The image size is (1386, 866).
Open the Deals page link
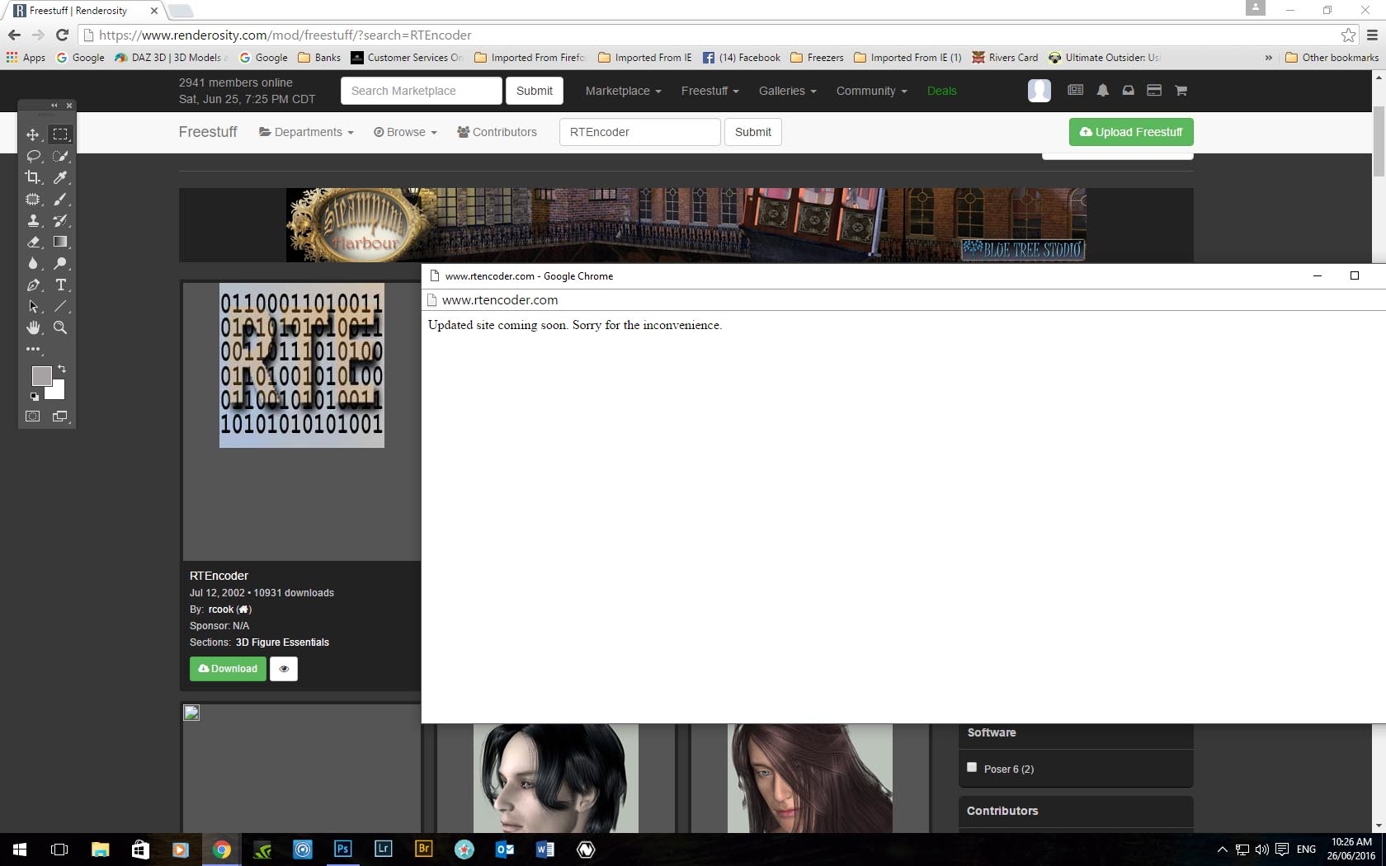(941, 91)
